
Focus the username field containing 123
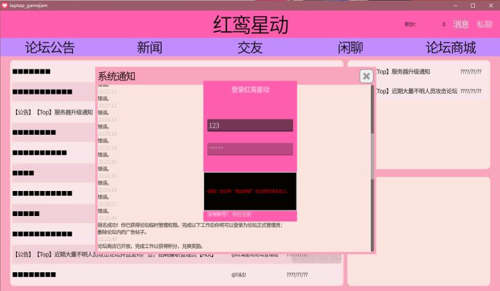click(250, 126)
